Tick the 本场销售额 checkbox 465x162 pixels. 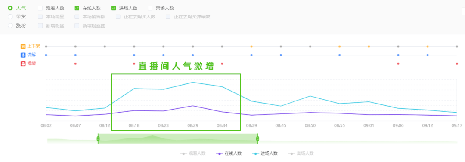77,17
